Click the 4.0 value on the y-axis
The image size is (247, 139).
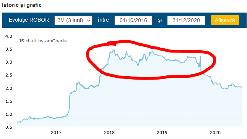click(x=9, y=36)
